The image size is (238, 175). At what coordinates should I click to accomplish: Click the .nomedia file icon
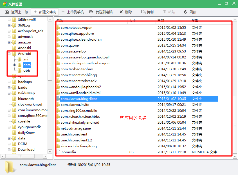(x=58, y=152)
